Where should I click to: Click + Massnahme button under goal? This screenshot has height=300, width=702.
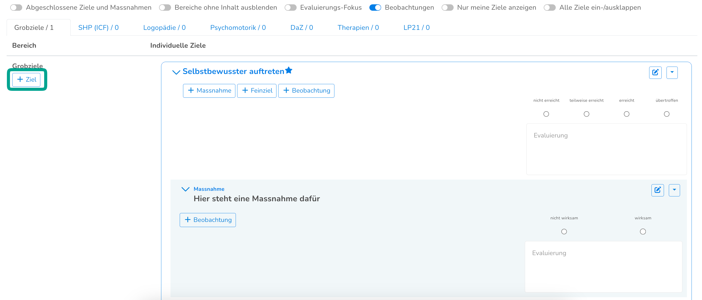pos(209,91)
